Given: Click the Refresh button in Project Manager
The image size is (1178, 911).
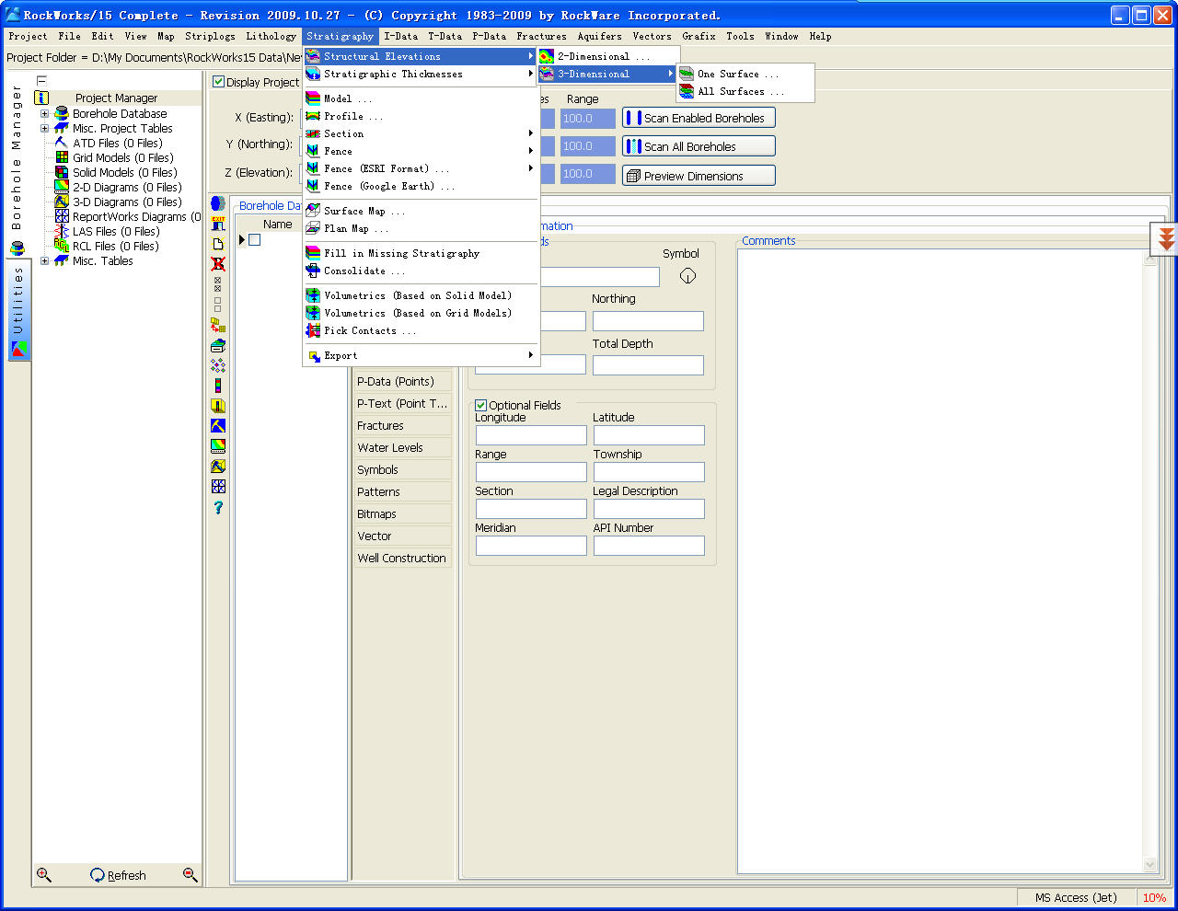Looking at the screenshot, I should click(119, 875).
